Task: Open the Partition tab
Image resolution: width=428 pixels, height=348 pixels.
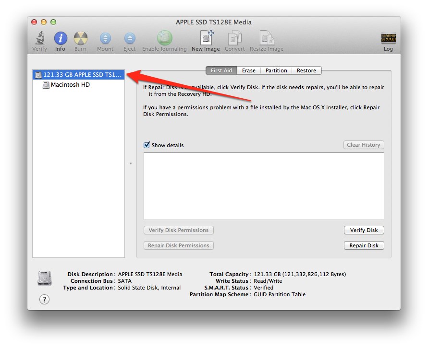Action: (276, 70)
